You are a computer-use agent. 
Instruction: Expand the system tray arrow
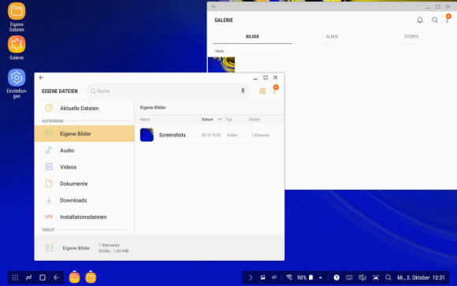(x=251, y=277)
